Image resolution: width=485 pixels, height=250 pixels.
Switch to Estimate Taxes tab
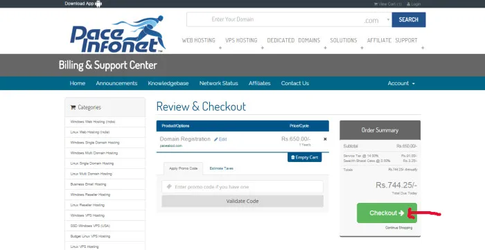click(x=222, y=168)
